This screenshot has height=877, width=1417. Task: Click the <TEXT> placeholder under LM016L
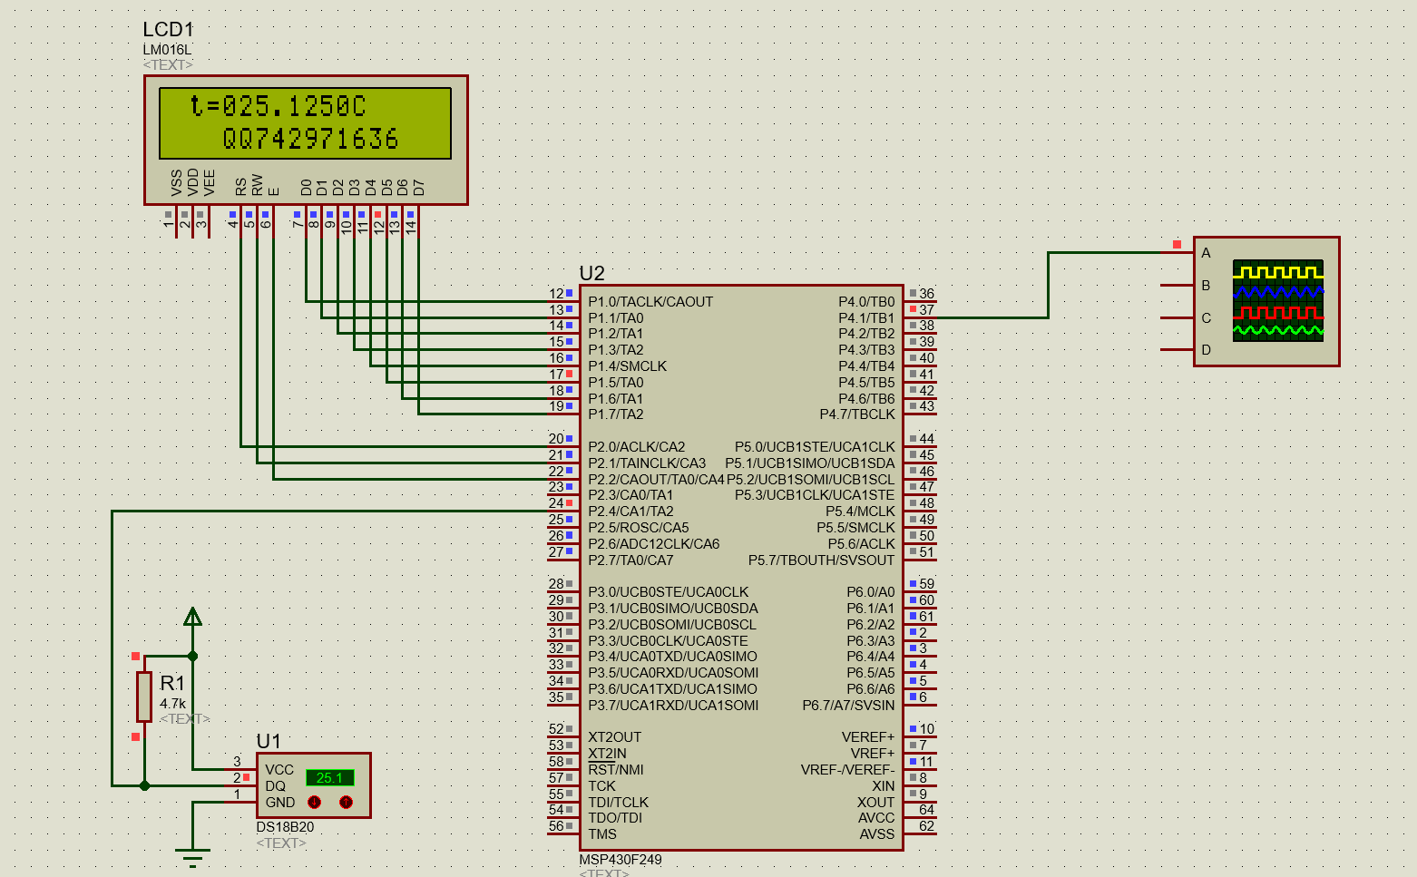167,64
